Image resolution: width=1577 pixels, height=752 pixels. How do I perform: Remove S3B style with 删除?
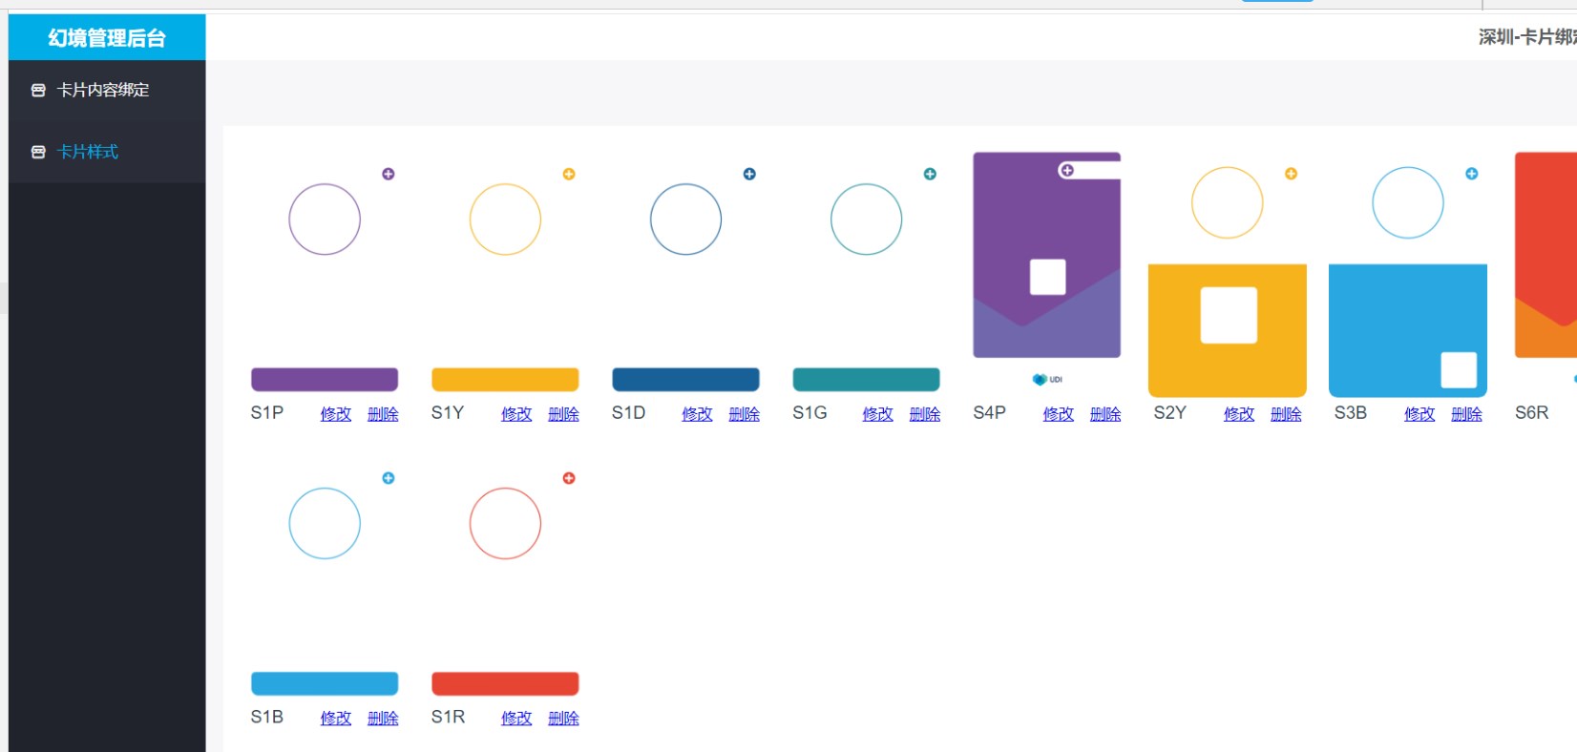point(1466,413)
